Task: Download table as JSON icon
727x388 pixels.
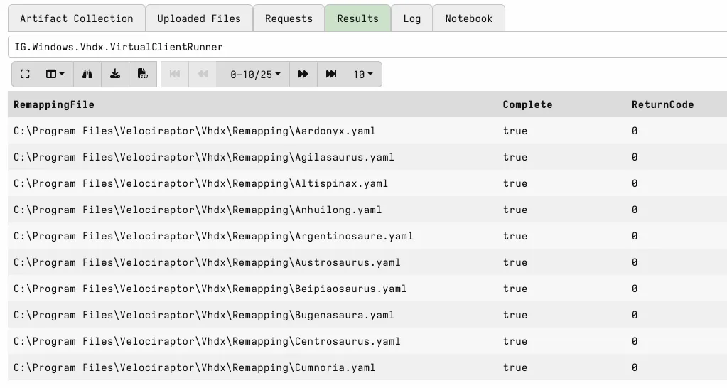Action: coord(115,75)
